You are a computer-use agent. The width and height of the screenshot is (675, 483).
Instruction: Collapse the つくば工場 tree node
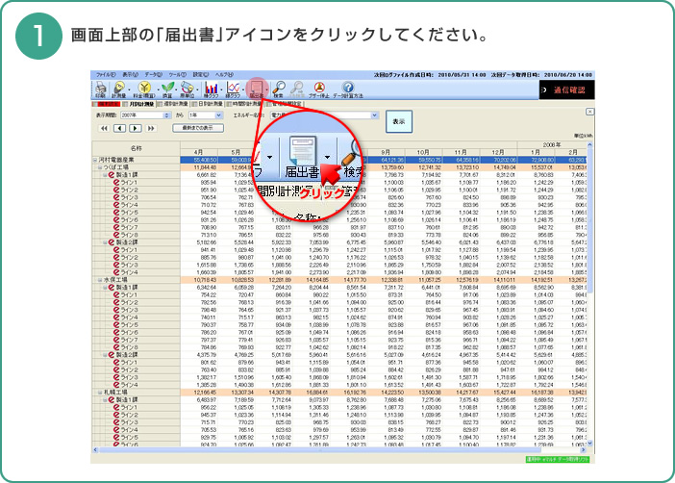pyautogui.click(x=100, y=167)
